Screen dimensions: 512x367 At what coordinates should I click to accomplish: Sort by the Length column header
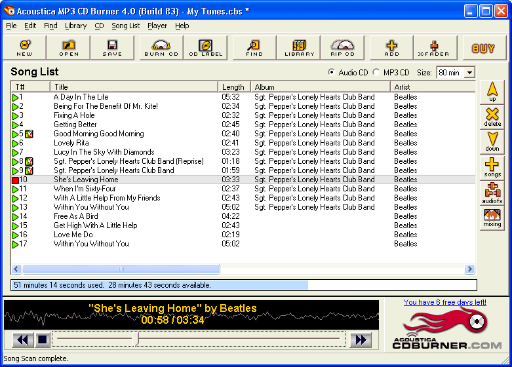point(234,87)
